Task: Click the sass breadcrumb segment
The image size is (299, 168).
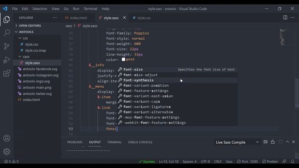Action: coord(69,26)
